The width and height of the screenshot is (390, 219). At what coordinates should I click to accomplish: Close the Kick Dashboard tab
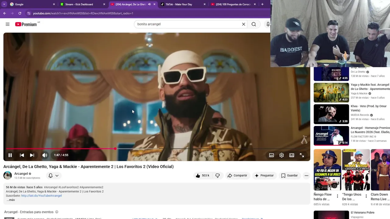click(104, 4)
